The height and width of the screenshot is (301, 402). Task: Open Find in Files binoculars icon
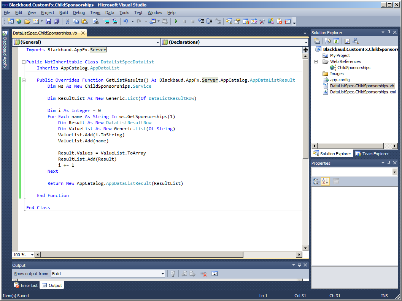click(x=95, y=22)
